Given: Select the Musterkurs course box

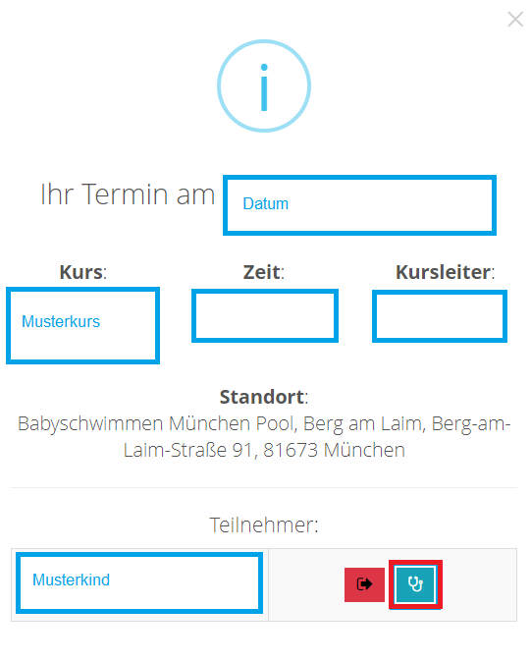Looking at the screenshot, I should pos(82,325).
